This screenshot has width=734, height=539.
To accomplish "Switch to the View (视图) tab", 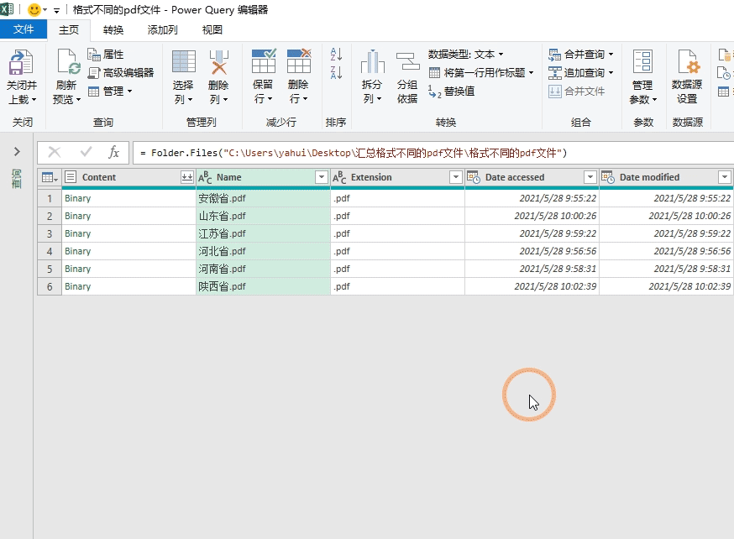I will coord(212,29).
